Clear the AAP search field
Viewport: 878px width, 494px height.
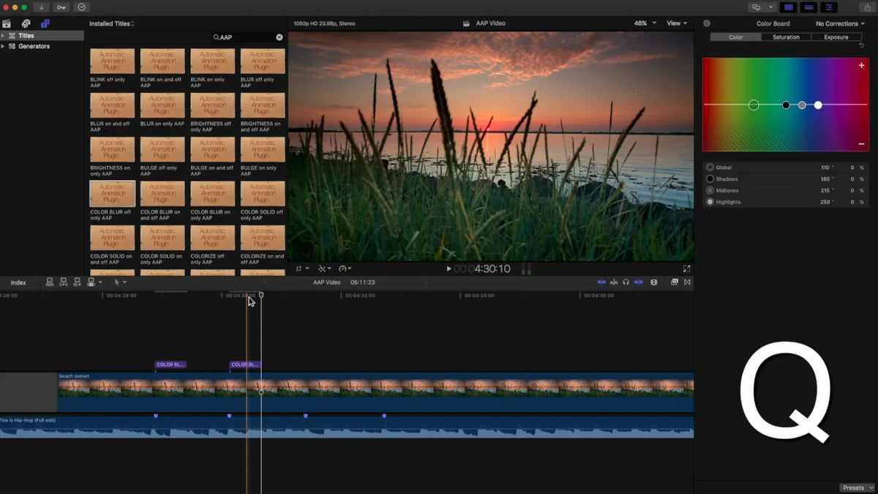[x=279, y=37]
